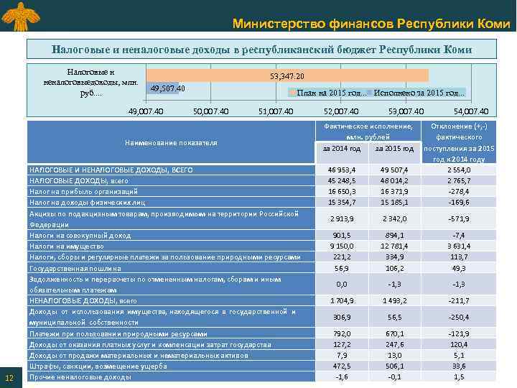Select row 'Налоги, сборы и регулярные платежи за пользование природными ресурсами'
This screenshot has height=388, width=517.
point(262,257)
